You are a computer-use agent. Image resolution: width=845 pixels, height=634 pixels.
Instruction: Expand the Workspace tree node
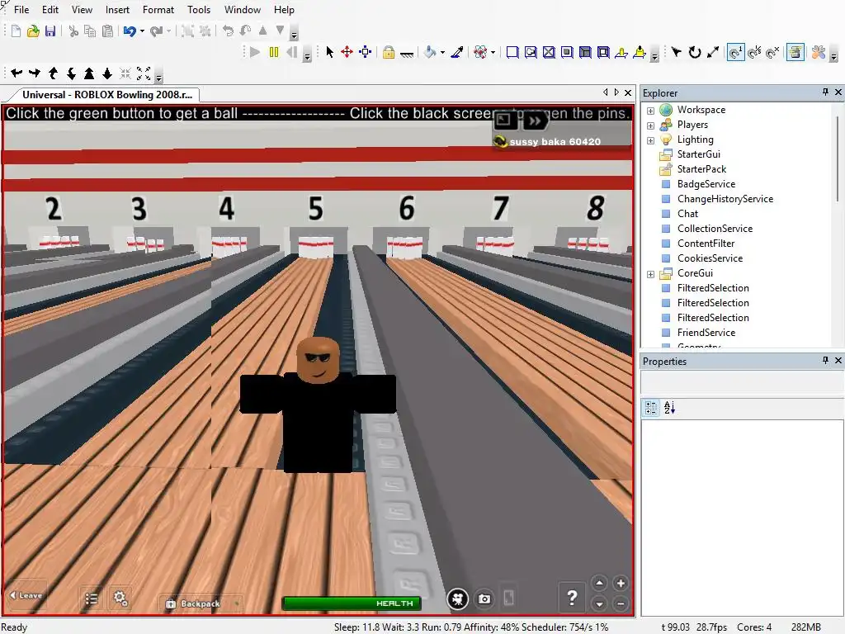[650, 111]
